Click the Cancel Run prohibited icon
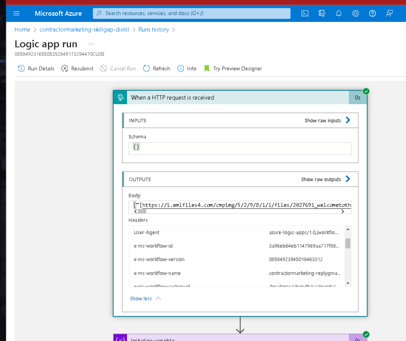Image resolution: width=406 pixels, height=341 pixels. [104, 68]
